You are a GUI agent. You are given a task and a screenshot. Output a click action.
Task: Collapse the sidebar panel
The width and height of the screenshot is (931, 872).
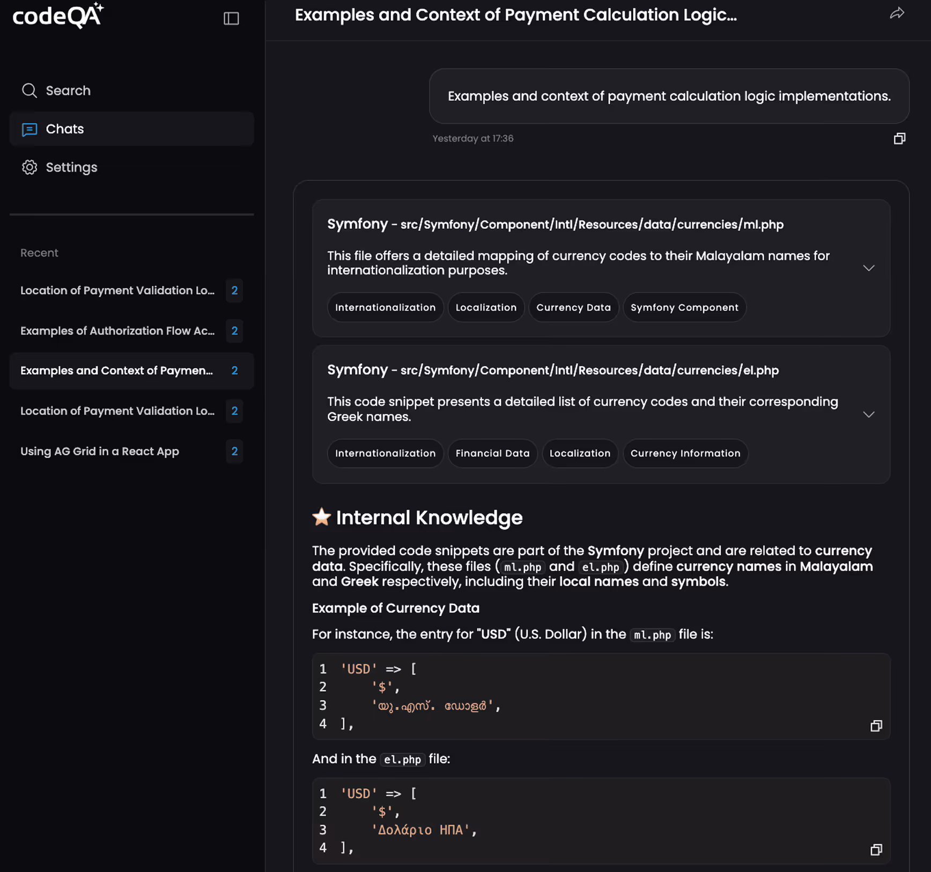click(231, 19)
